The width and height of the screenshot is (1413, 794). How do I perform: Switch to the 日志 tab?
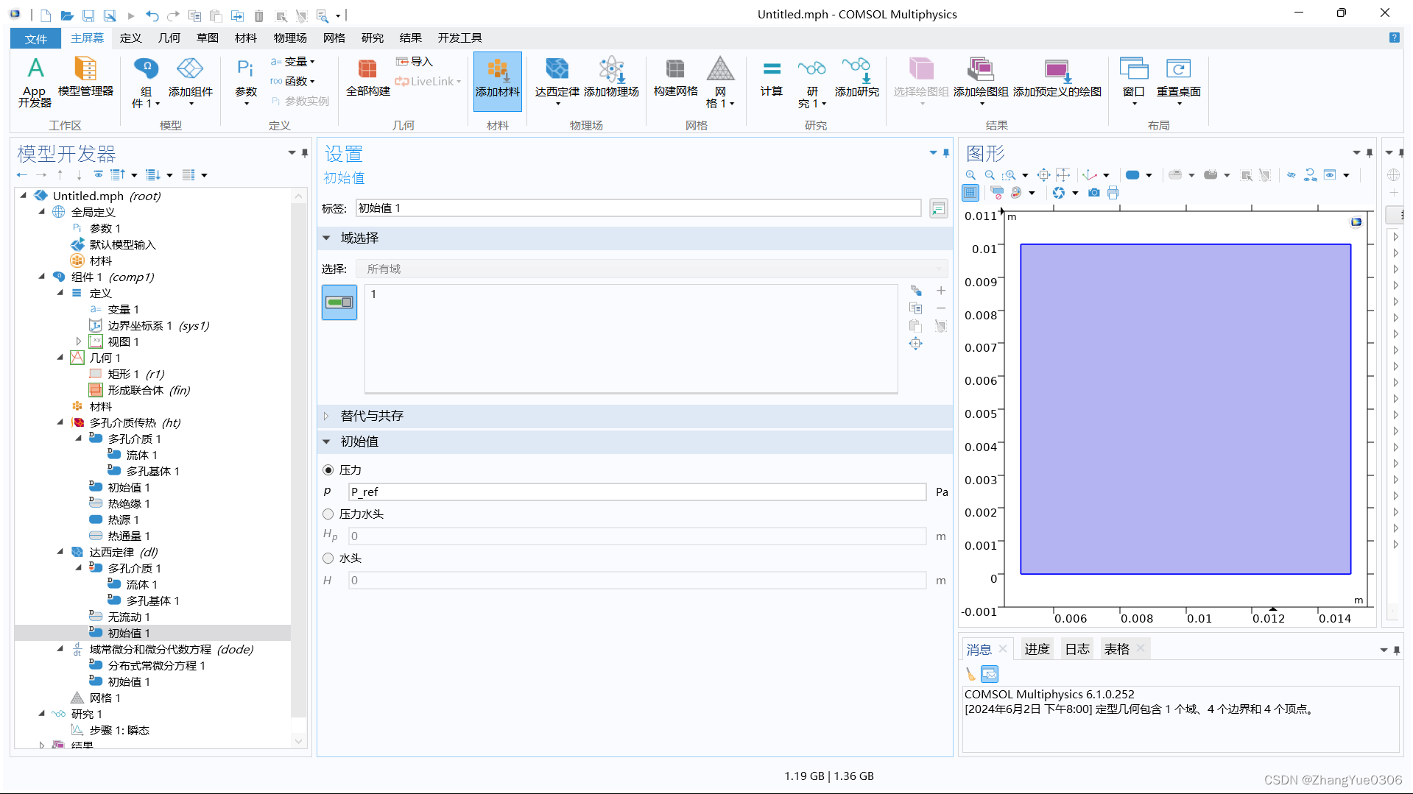pos(1077,650)
